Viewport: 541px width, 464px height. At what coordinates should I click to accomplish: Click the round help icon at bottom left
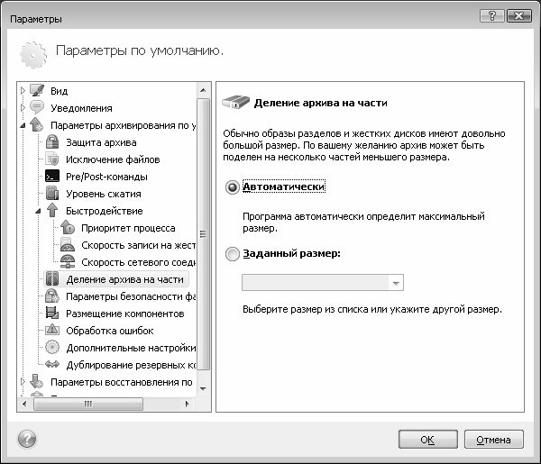[x=27, y=439]
